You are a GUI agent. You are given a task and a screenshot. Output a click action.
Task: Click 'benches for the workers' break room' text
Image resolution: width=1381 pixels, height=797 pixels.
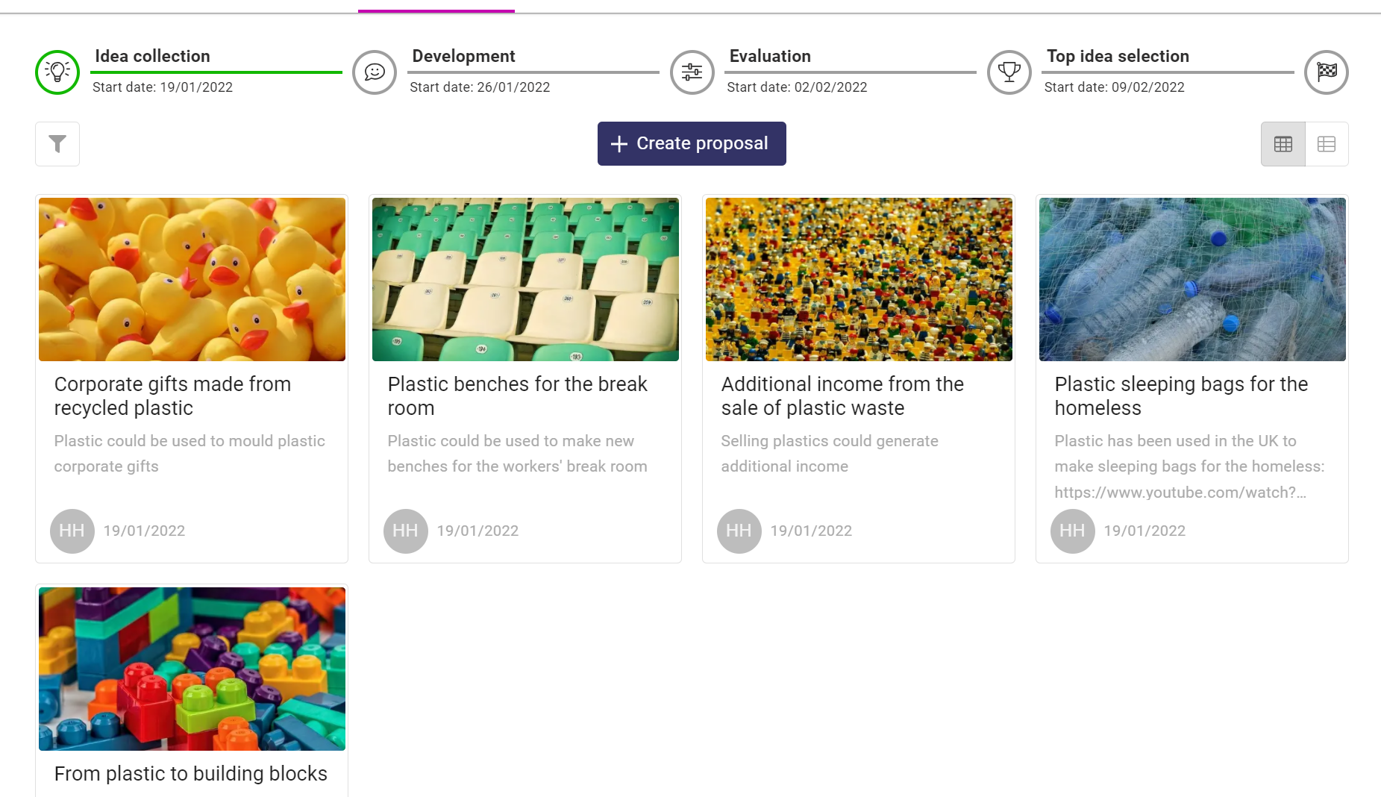[517, 466]
